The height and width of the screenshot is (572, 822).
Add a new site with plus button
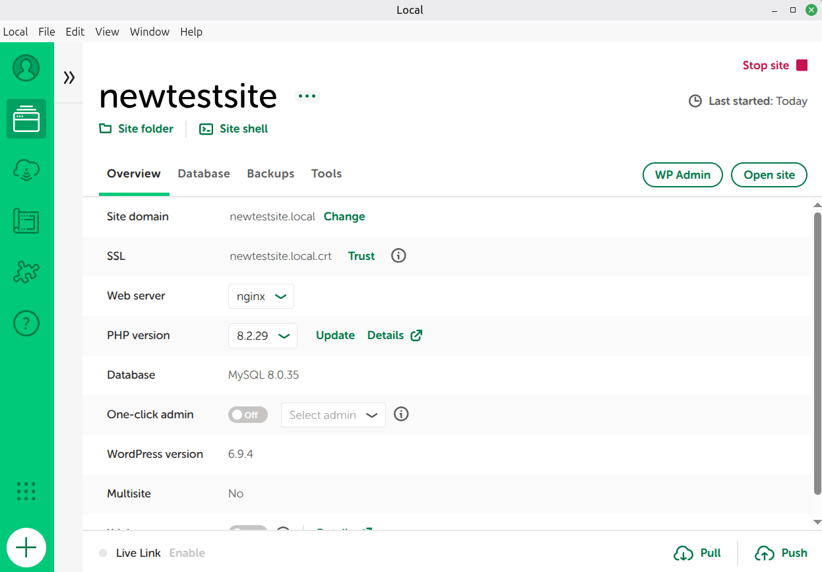pos(26,548)
